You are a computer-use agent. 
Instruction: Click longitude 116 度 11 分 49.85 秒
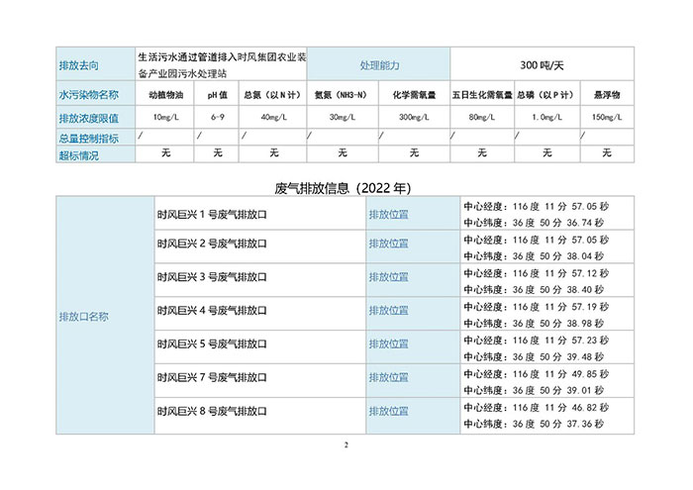click(x=560, y=374)
